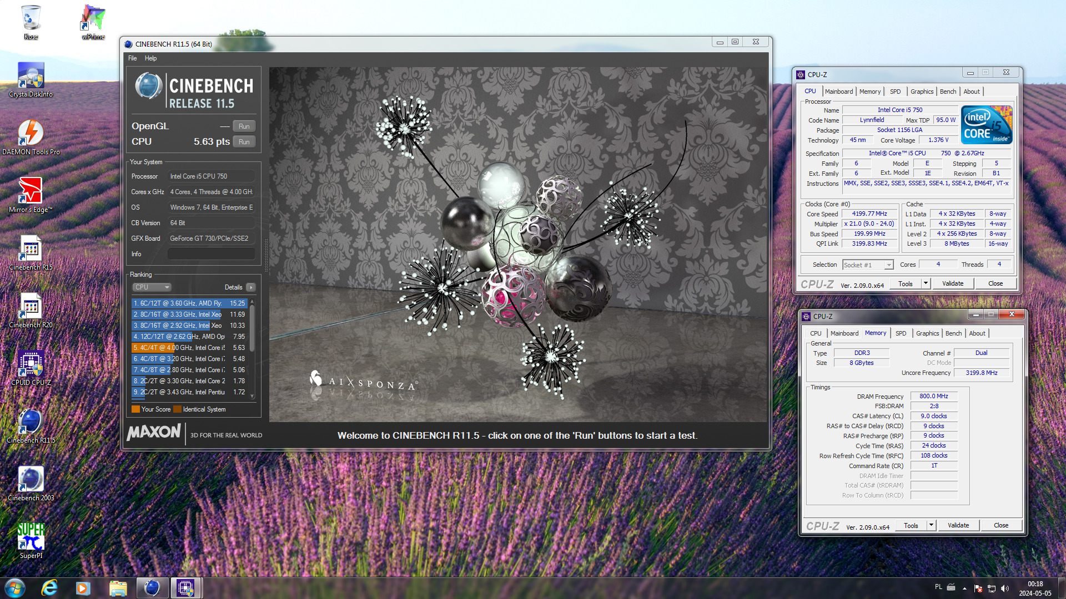1066x599 pixels.
Task: Open Cinebench R15 desktop shortcut
Action: pos(31,253)
